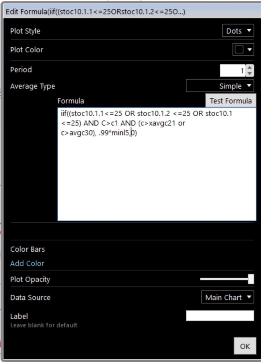The width and height of the screenshot is (261, 362).
Task: Click the Plot Opacity slider track
Action: [x=224, y=279]
